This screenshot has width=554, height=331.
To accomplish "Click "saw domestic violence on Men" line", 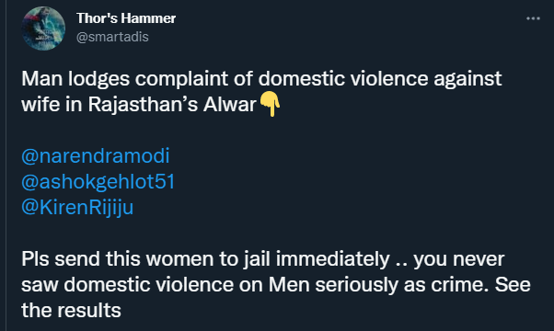I will tap(166, 285).
